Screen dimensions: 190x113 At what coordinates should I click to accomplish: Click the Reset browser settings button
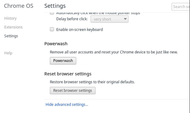tap(73, 91)
